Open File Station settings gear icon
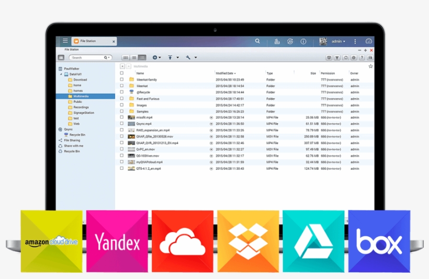The height and width of the screenshot is (279, 429). (x=354, y=57)
